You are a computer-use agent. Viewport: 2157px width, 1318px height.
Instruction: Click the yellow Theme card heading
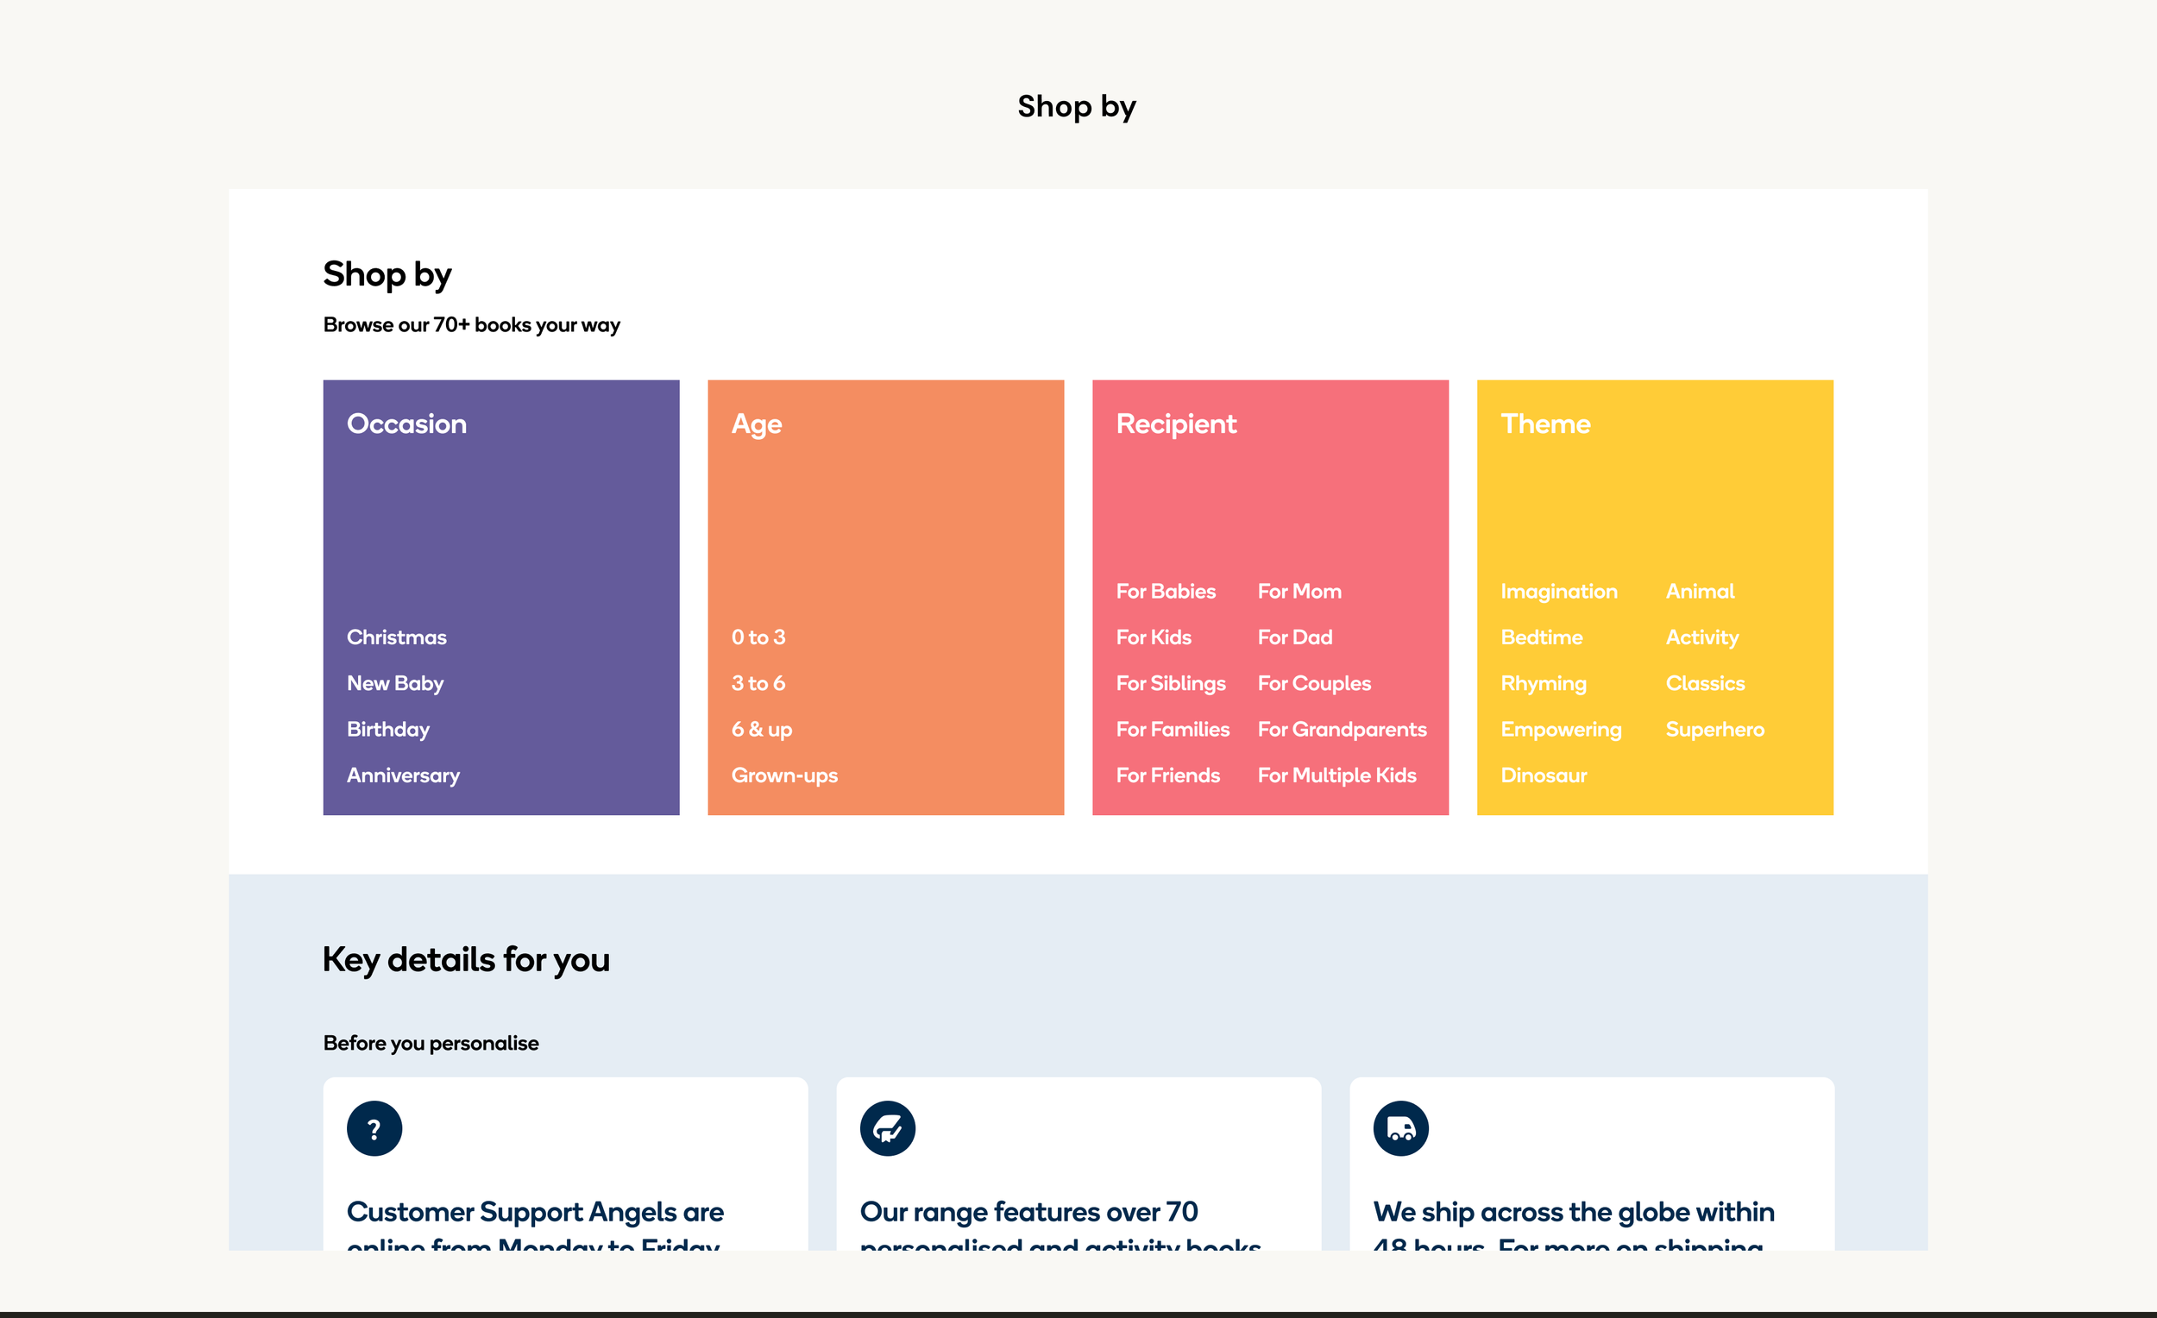pos(1545,424)
